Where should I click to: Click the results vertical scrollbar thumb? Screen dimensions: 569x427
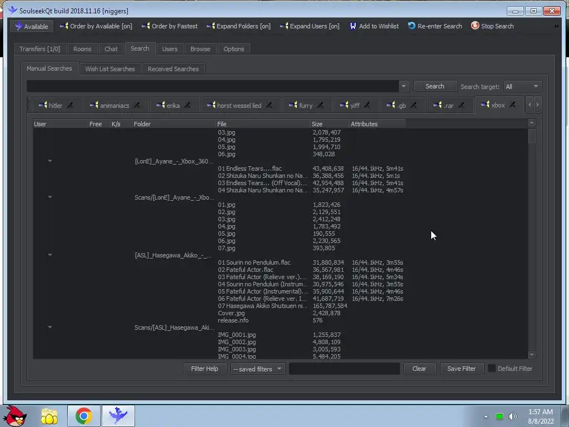[532, 136]
